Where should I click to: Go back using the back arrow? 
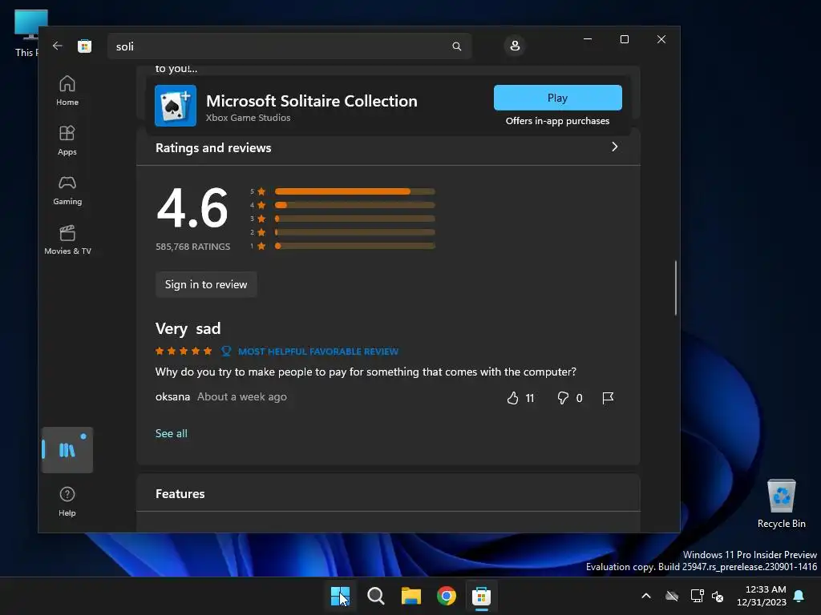click(x=58, y=46)
